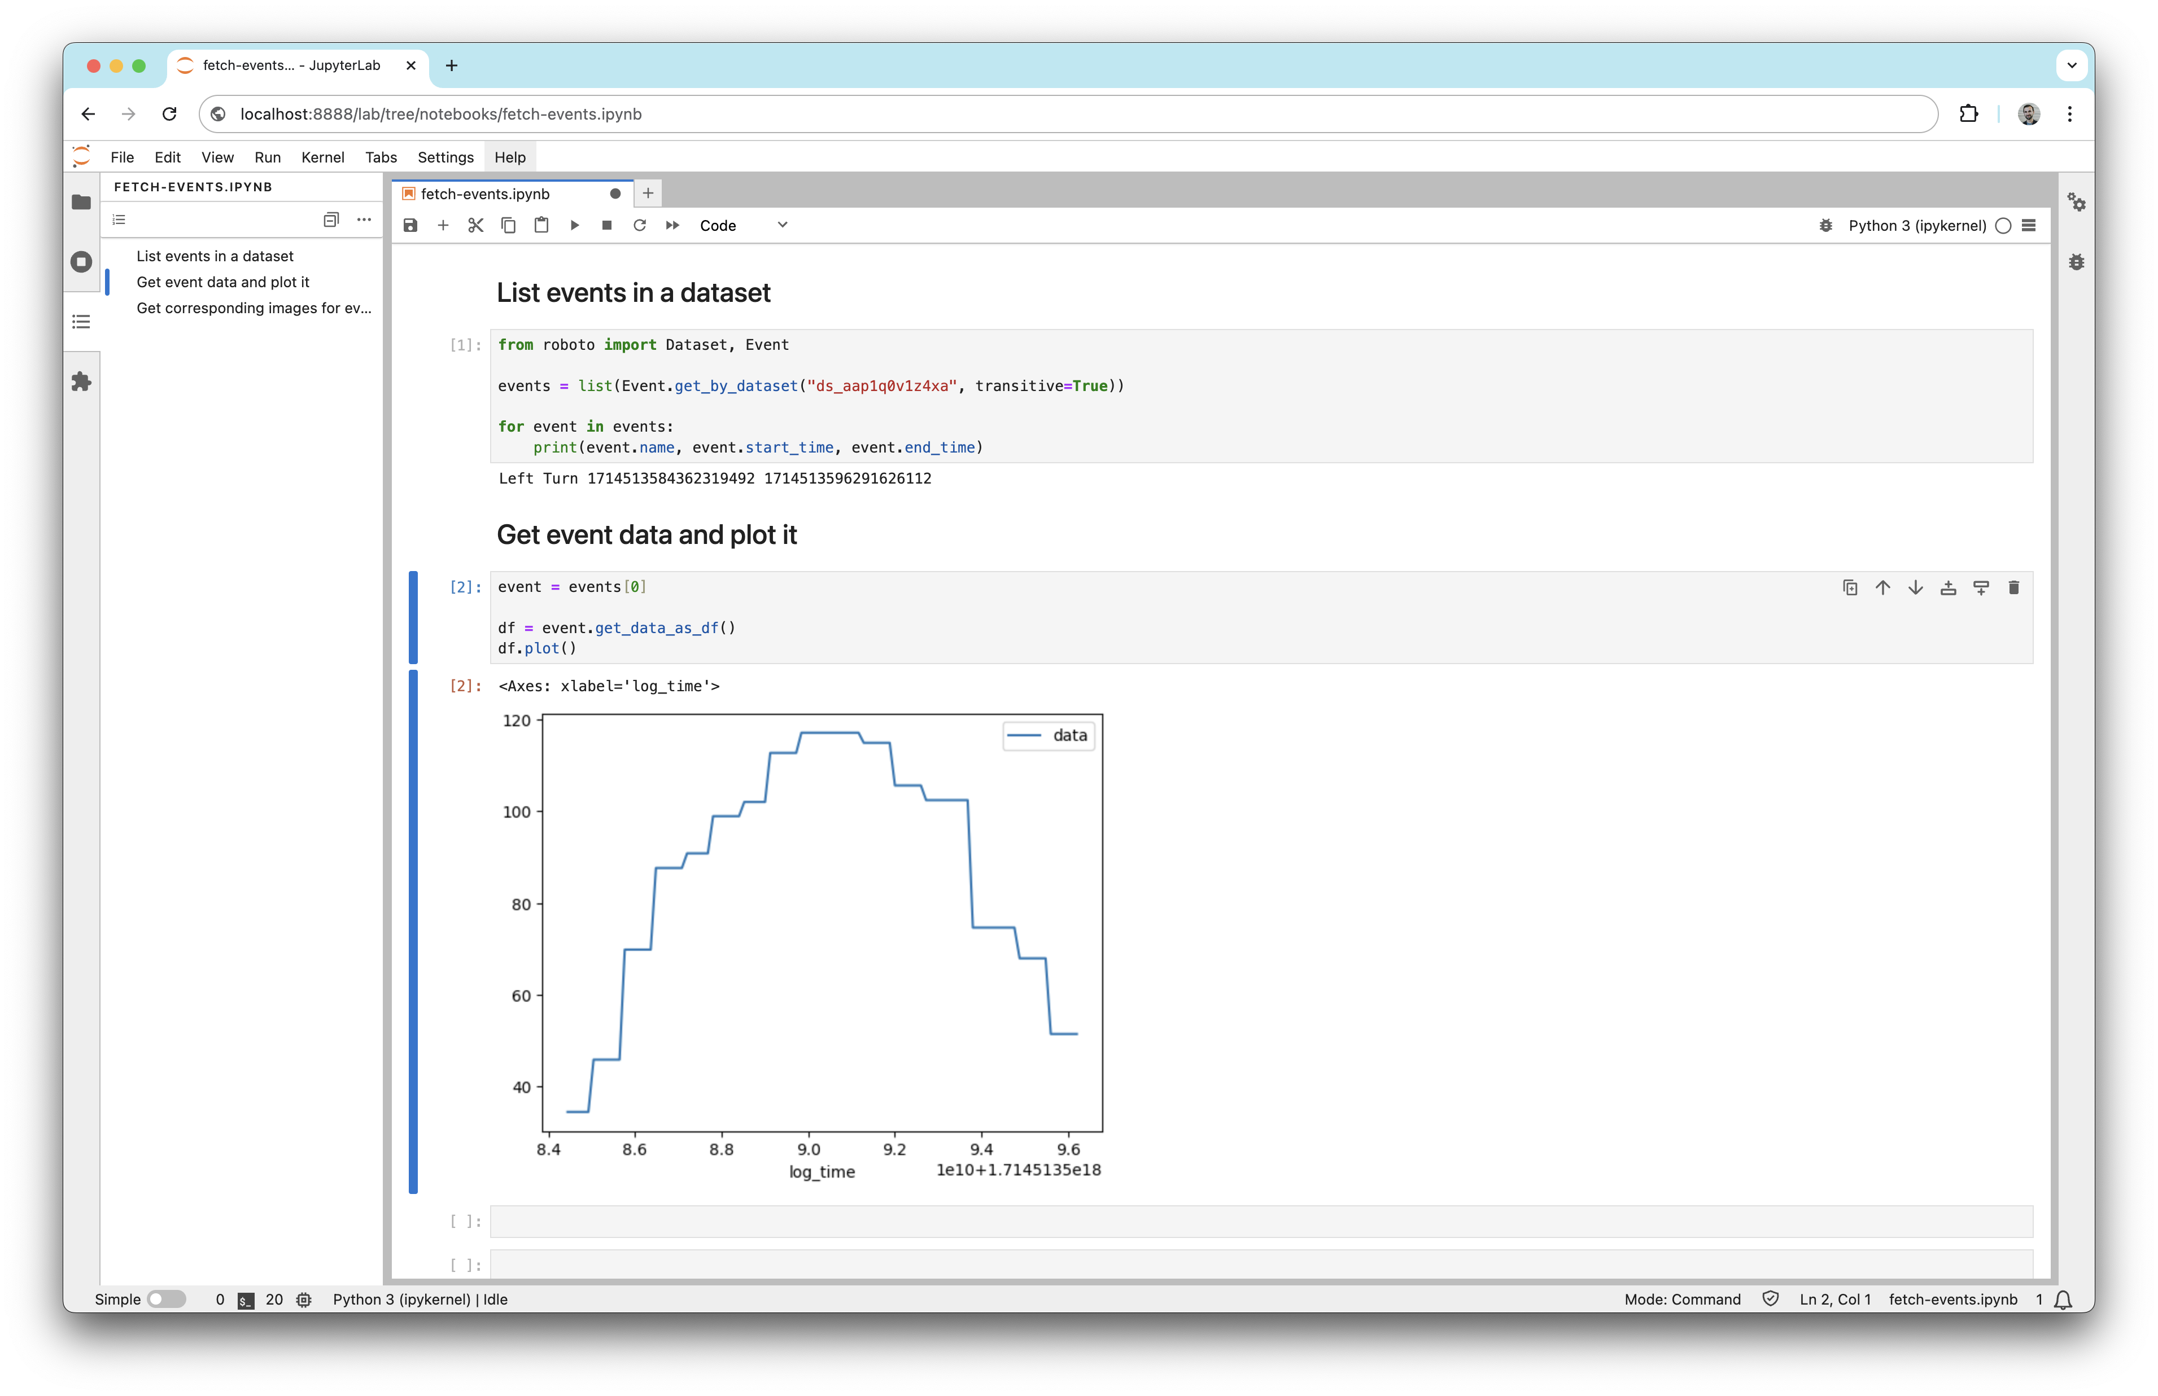Screen dimensions: 2158x1396
Task: Move the cell down with arrow
Action: (x=1915, y=588)
